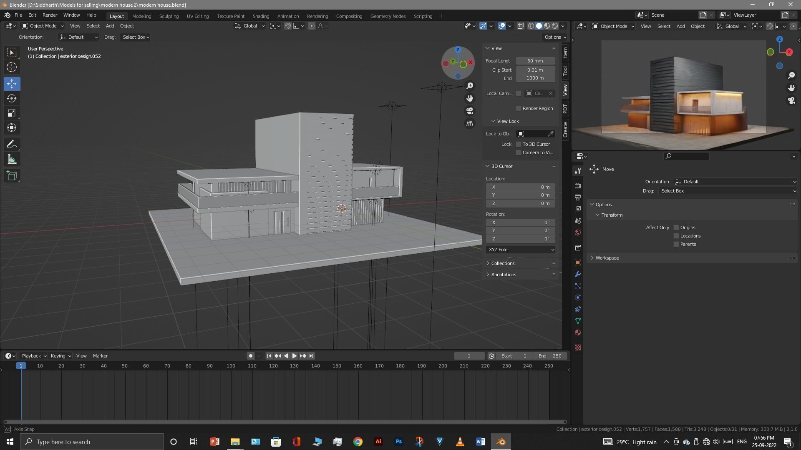Screen dimensions: 801x450
Task: Click the properties editor search field
Action: pos(686,156)
